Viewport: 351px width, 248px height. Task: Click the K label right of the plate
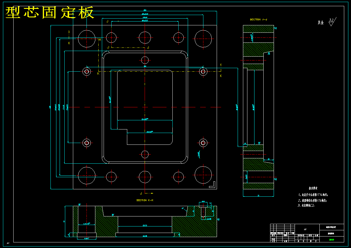(x=221, y=76)
